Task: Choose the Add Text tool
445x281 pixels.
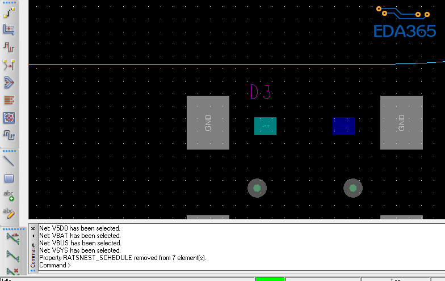Action: (x=9, y=196)
